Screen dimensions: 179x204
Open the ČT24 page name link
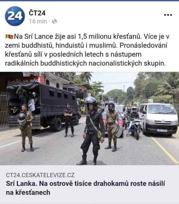(x=37, y=13)
